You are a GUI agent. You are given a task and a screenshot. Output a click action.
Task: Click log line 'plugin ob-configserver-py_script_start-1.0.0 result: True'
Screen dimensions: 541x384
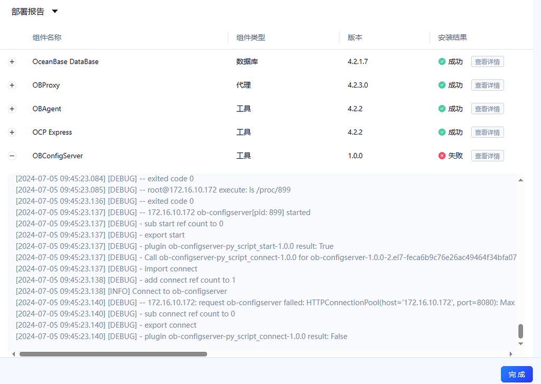174,246
